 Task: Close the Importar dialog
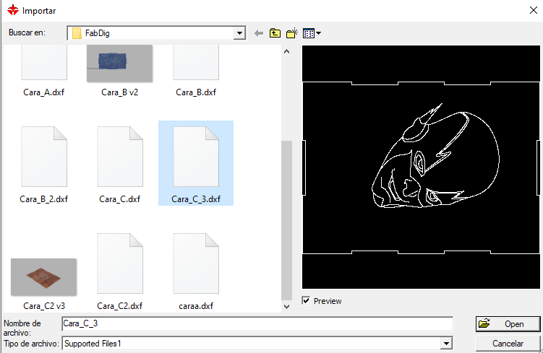pyautogui.click(x=534, y=10)
